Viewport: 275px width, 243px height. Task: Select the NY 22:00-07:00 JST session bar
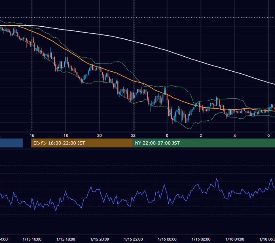pyautogui.click(x=204, y=143)
